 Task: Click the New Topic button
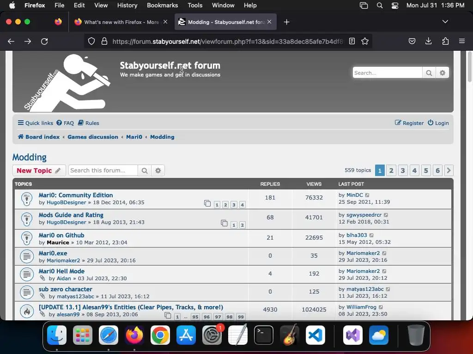point(39,171)
